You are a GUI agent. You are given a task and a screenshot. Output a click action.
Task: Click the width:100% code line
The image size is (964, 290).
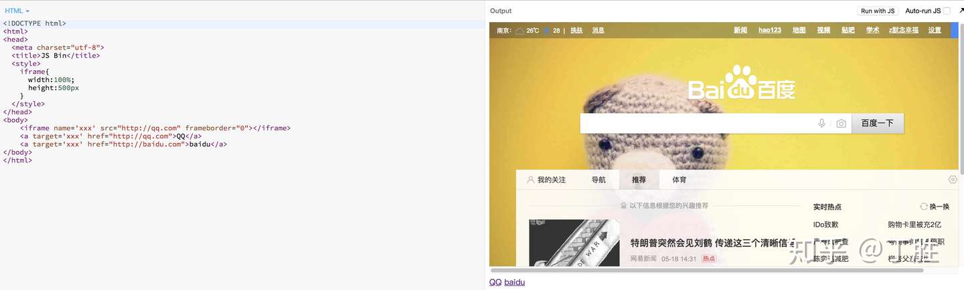pos(51,80)
